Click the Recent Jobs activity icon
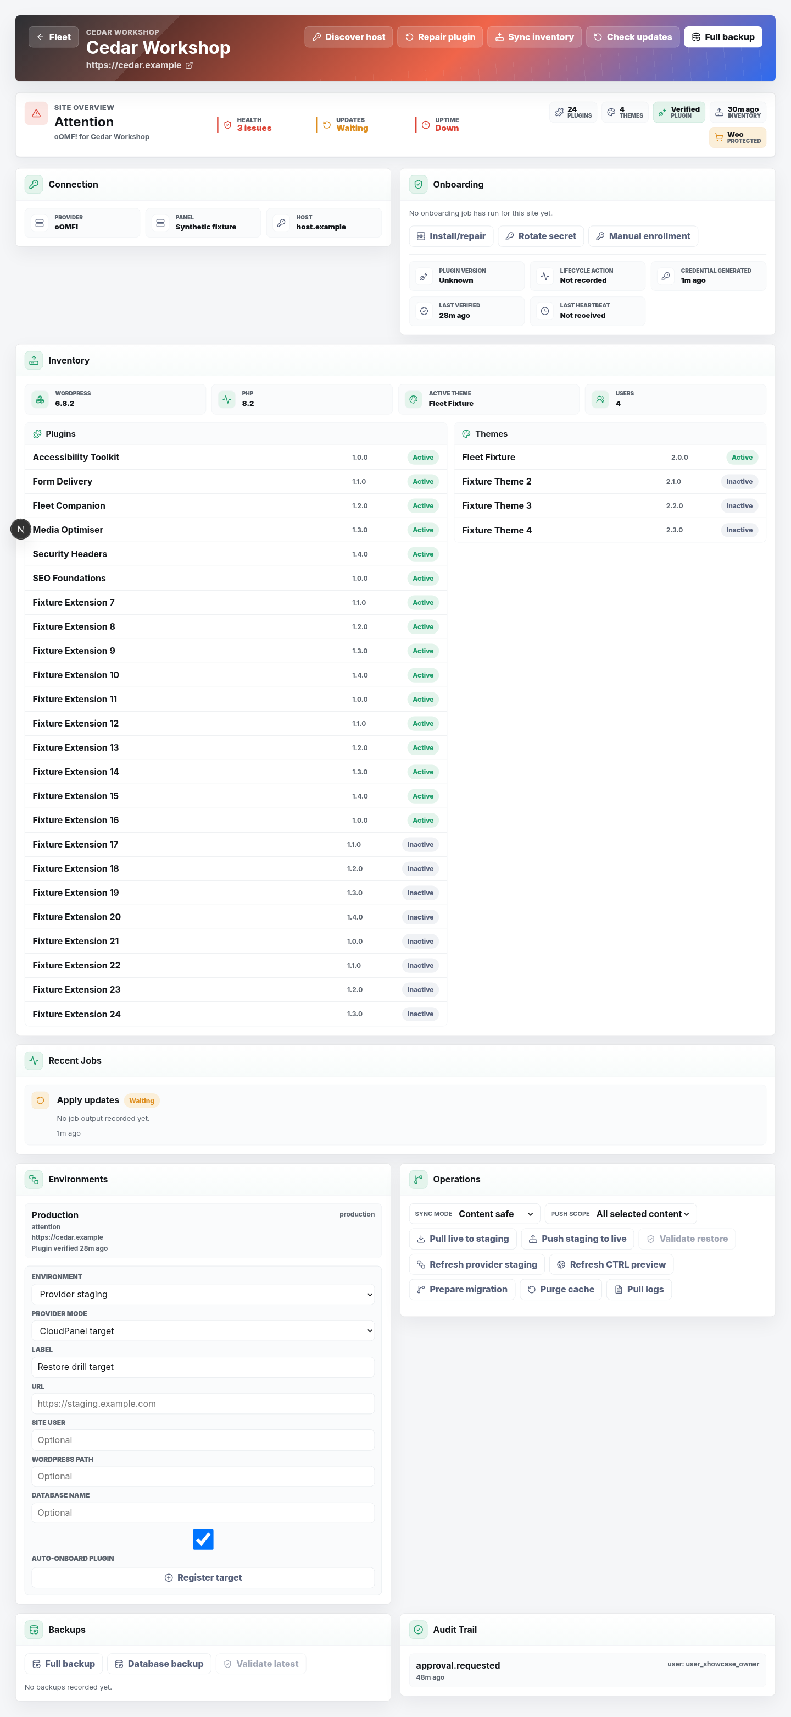This screenshot has height=1717, width=791. point(34,1060)
